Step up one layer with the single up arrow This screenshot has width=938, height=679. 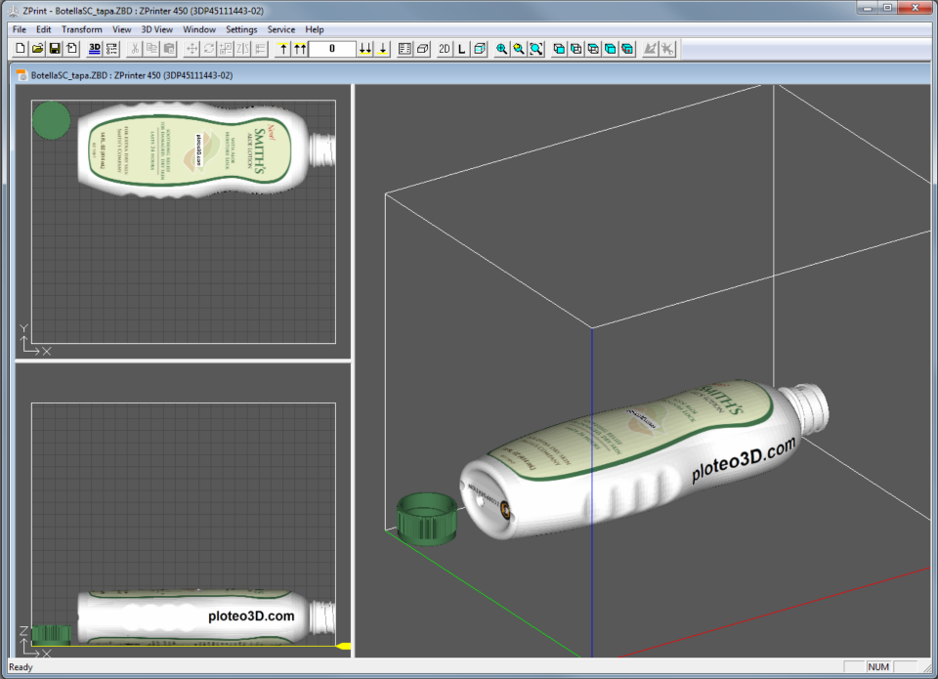coord(283,49)
